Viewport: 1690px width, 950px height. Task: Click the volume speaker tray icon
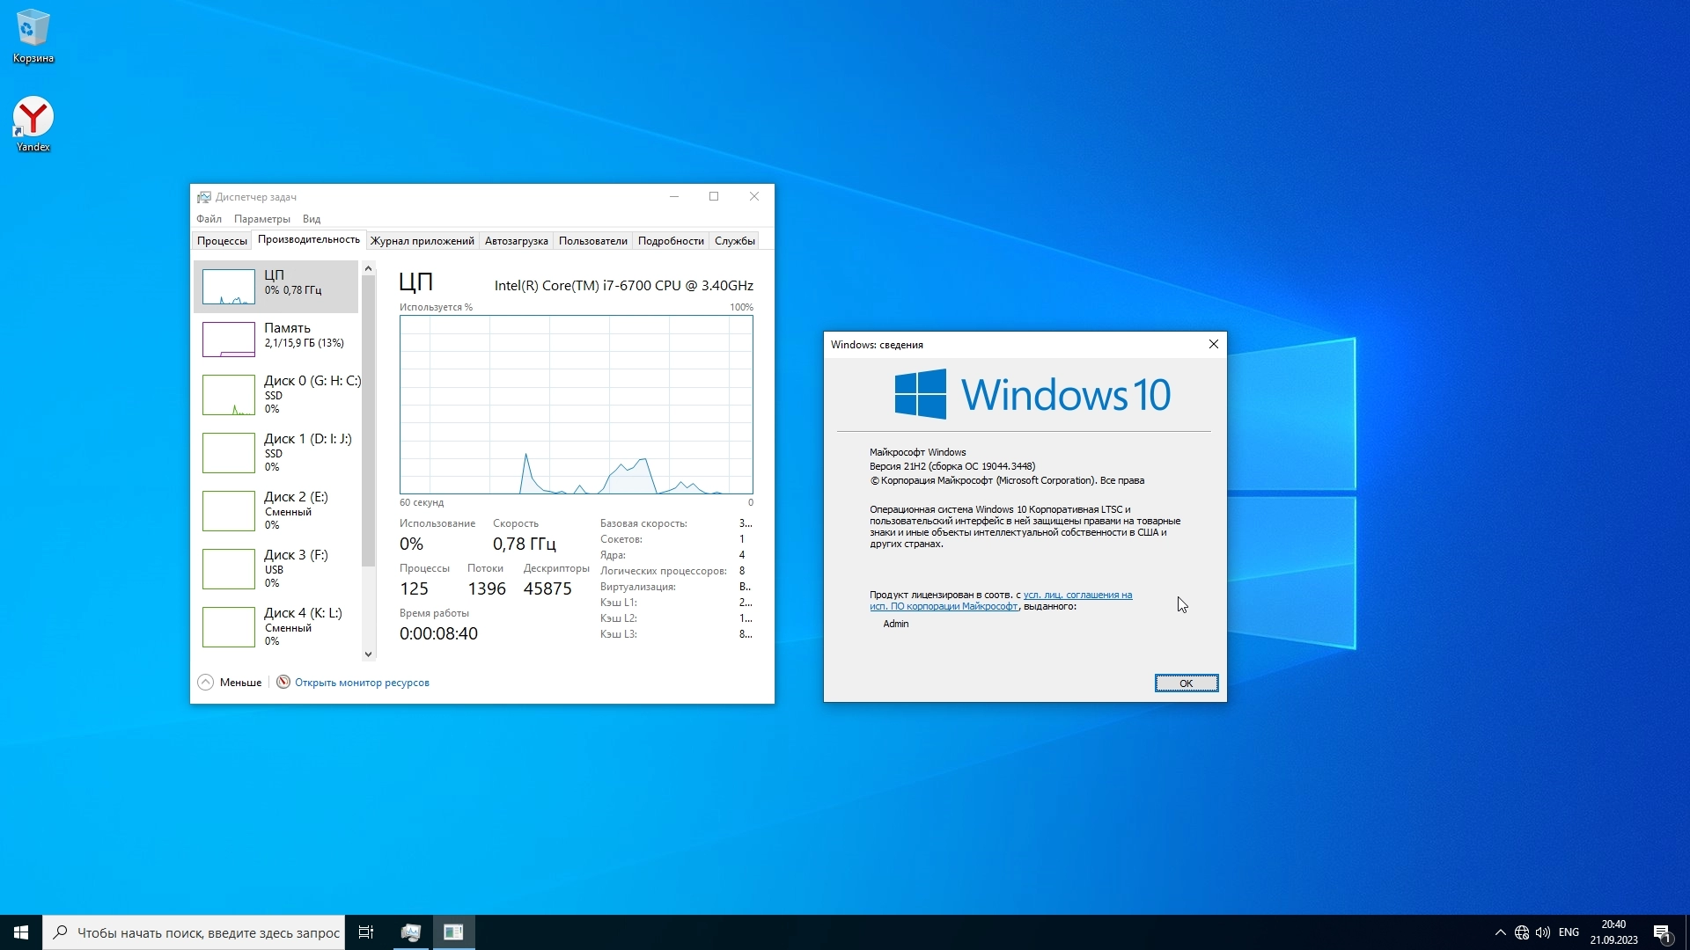1543,932
